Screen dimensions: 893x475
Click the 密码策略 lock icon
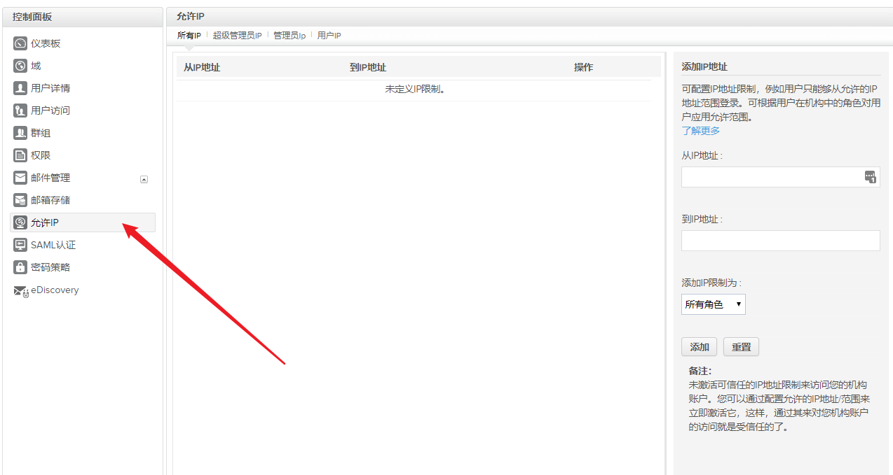pyautogui.click(x=20, y=267)
